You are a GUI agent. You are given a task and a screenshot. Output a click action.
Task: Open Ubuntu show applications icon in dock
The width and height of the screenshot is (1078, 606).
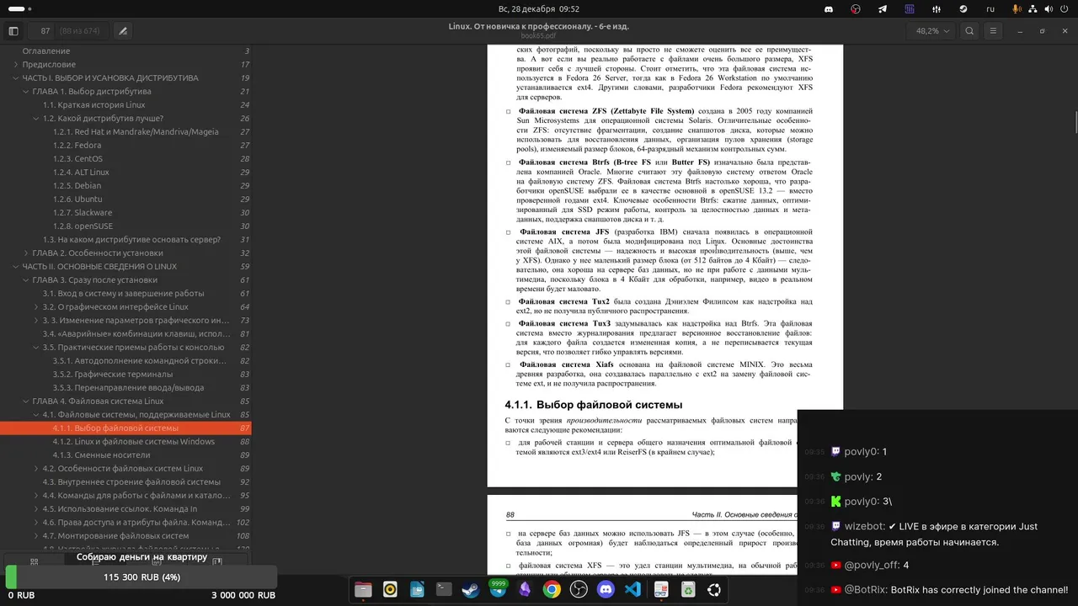click(714, 589)
